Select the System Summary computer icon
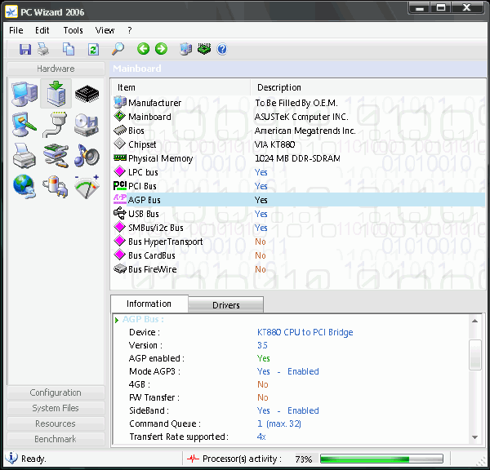The image size is (490, 470). pyautogui.click(x=24, y=93)
